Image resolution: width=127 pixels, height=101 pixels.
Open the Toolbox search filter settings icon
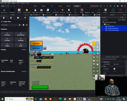pyautogui.click(x=27, y=25)
